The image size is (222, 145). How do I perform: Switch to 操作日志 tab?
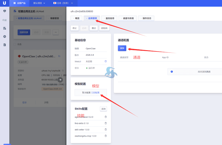tap(146, 18)
